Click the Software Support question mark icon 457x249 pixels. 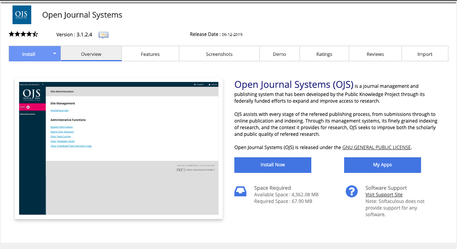tap(352, 191)
